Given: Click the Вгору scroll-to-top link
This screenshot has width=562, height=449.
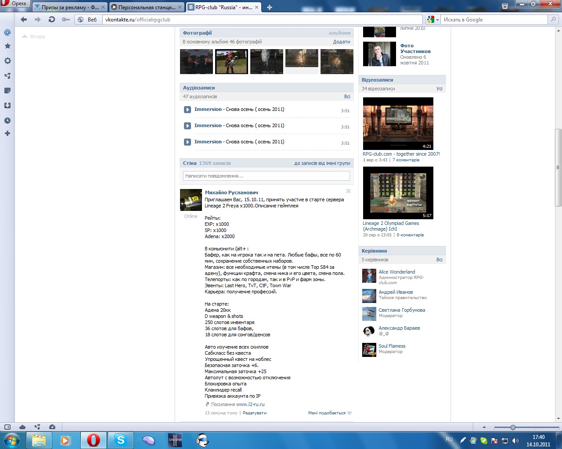Looking at the screenshot, I should (34, 36).
